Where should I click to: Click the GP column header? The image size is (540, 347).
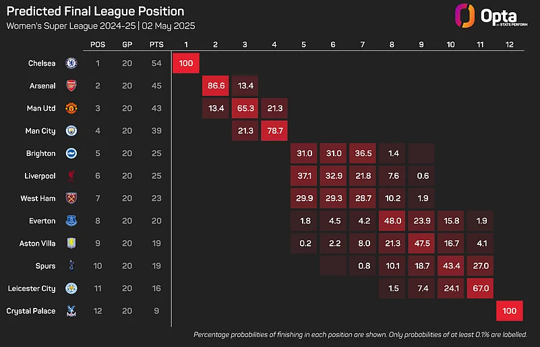(127, 45)
